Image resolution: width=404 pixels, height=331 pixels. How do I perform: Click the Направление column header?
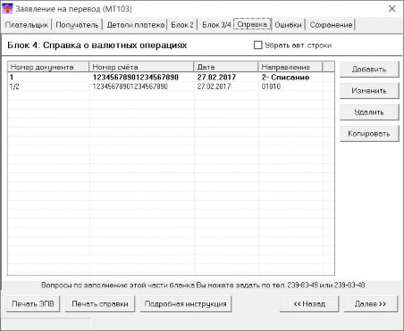click(290, 67)
